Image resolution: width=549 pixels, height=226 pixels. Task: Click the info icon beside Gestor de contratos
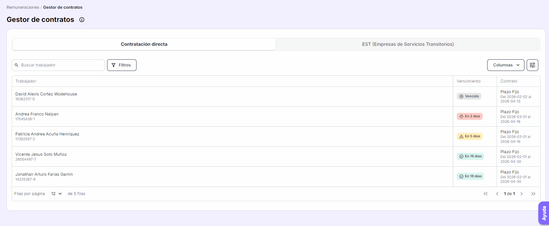pos(82,20)
